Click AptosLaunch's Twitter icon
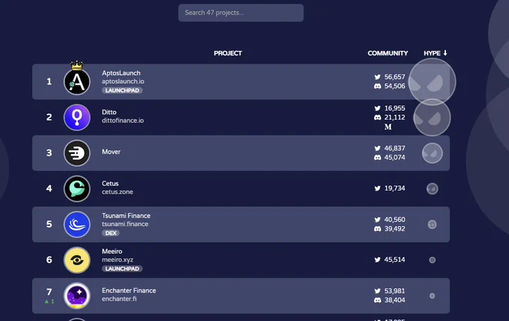Image resolution: width=509 pixels, height=321 pixels. click(x=377, y=77)
